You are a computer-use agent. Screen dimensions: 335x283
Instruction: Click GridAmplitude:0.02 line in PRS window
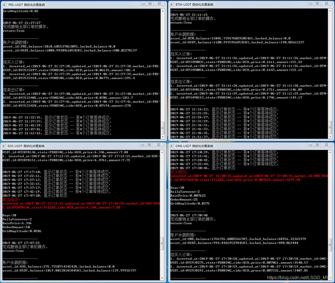tap(21, 11)
